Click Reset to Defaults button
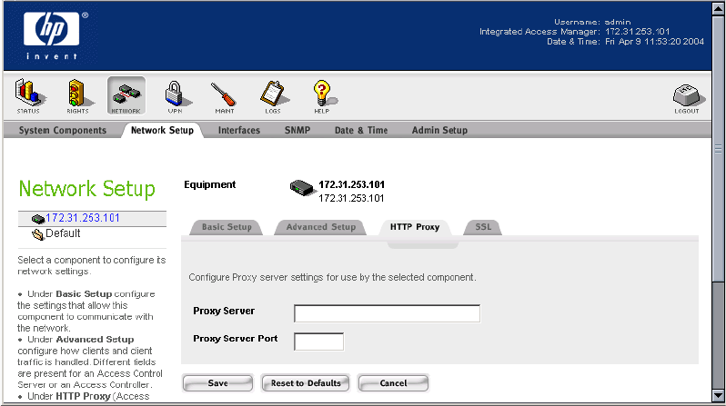The height and width of the screenshot is (406, 726). 306,383
